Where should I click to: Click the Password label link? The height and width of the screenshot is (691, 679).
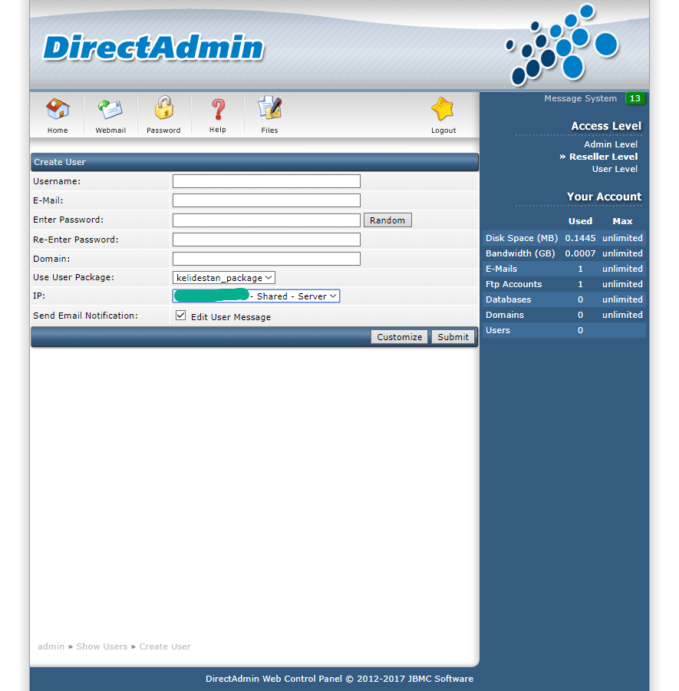pyautogui.click(x=163, y=131)
